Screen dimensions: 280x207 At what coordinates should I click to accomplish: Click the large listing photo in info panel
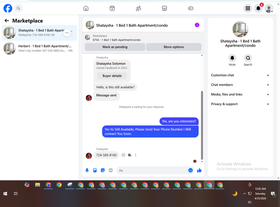(x=240, y=29)
